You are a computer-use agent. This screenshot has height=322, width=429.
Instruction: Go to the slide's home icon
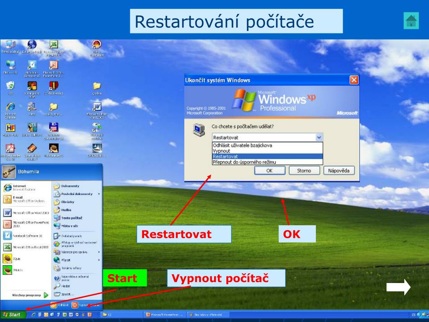click(x=411, y=21)
